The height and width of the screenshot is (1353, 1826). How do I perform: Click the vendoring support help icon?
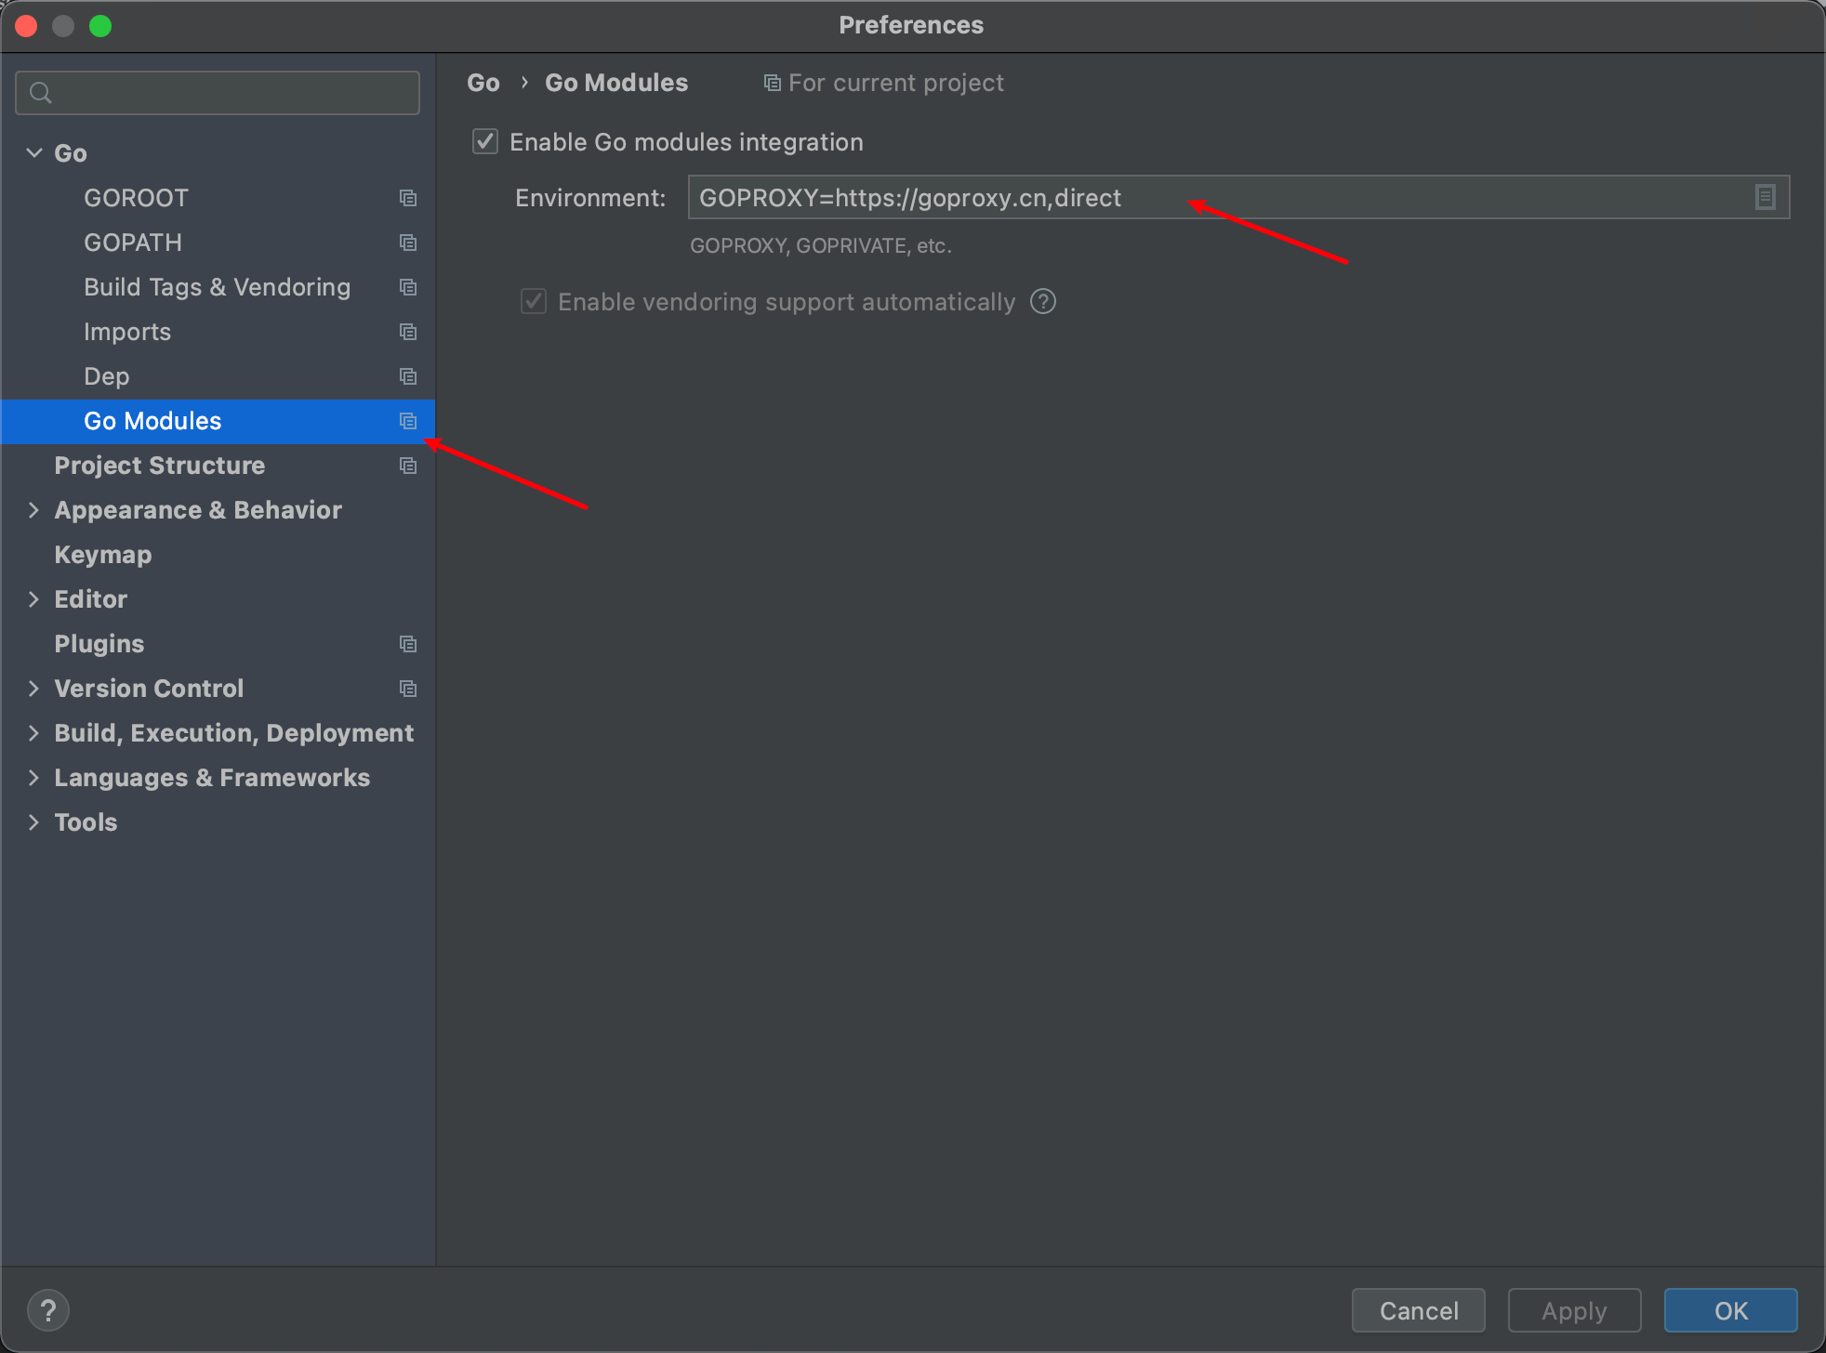(x=1043, y=302)
